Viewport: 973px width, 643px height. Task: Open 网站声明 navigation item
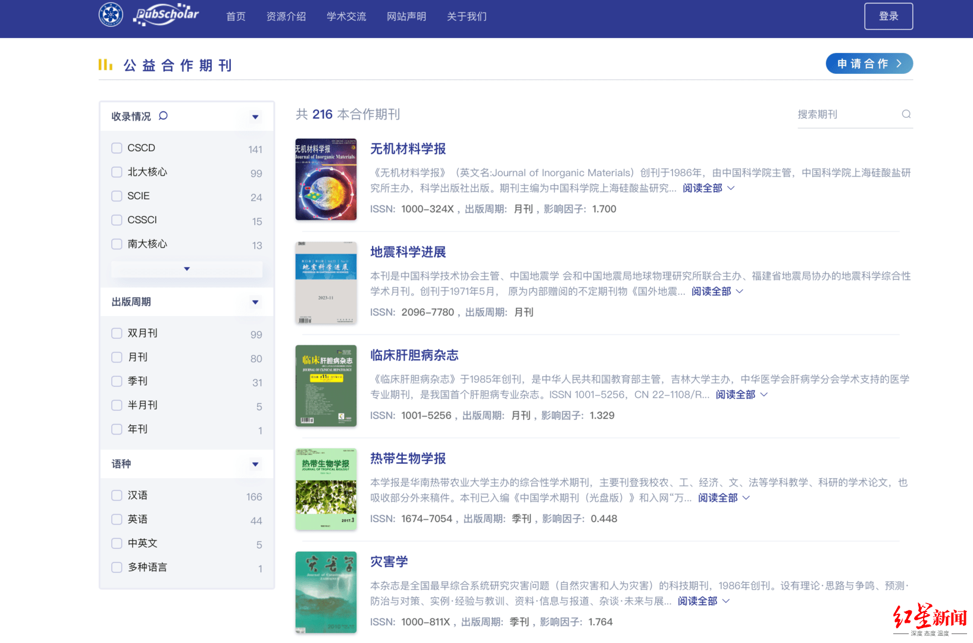[406, 17]
